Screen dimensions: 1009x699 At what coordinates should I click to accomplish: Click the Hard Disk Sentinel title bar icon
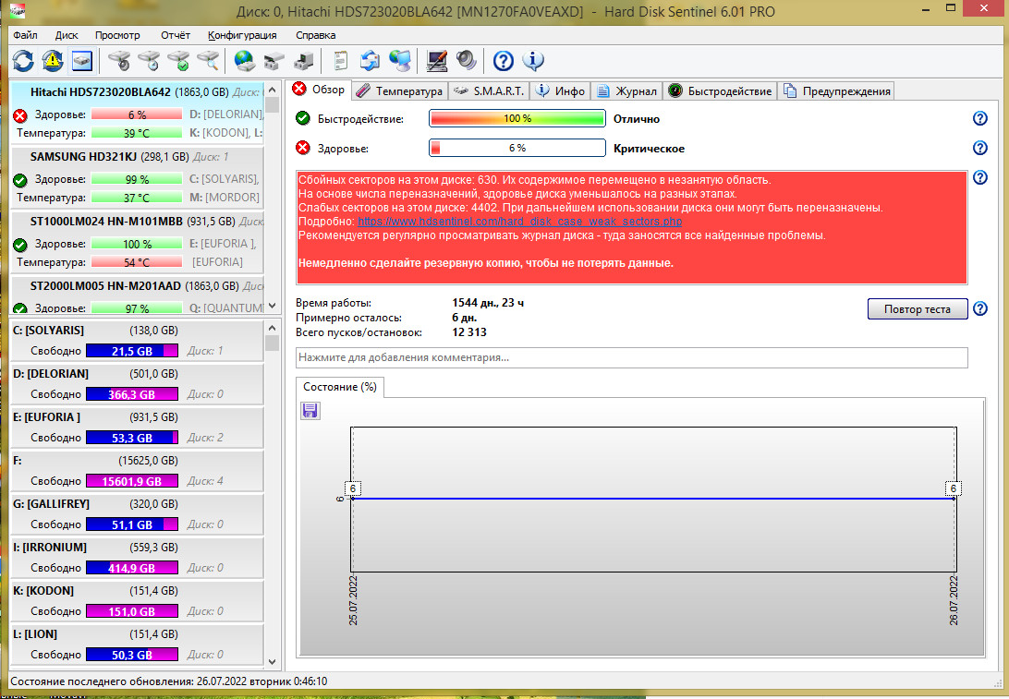[x=18, y=11]
